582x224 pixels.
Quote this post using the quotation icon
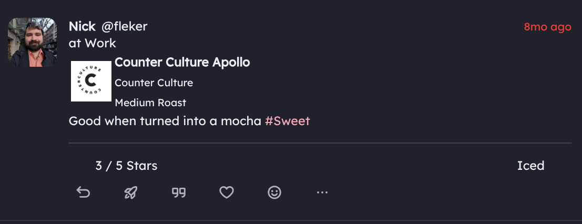coord(179,193)
